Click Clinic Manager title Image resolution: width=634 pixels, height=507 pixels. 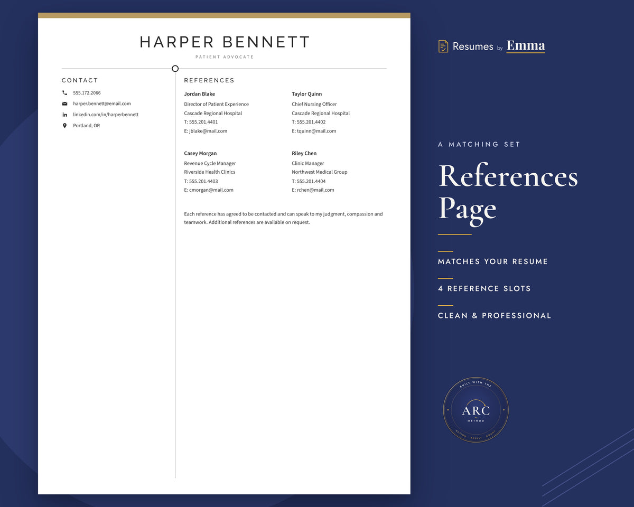click(308, 164)
